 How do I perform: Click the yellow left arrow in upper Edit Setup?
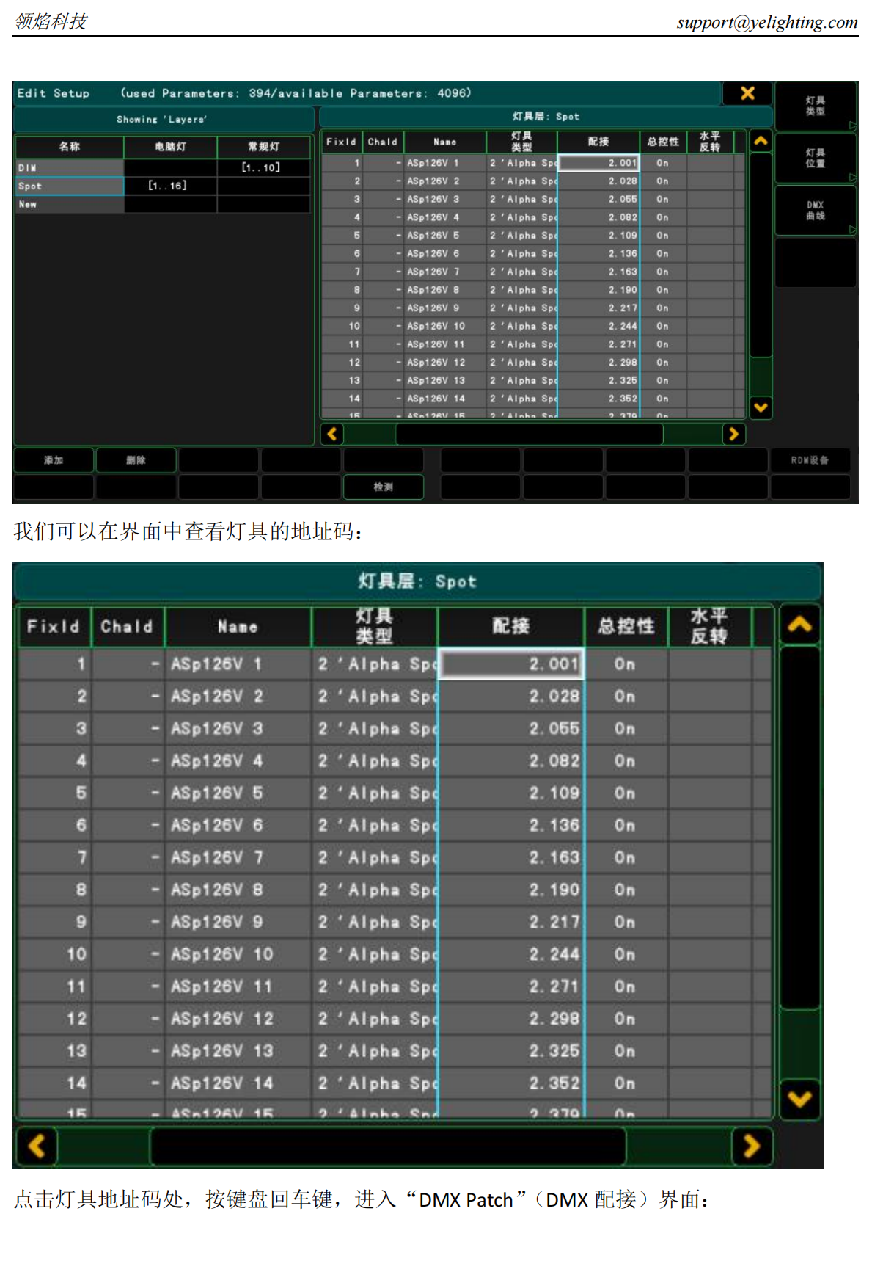pyautogui.click(x=332, y=434)
